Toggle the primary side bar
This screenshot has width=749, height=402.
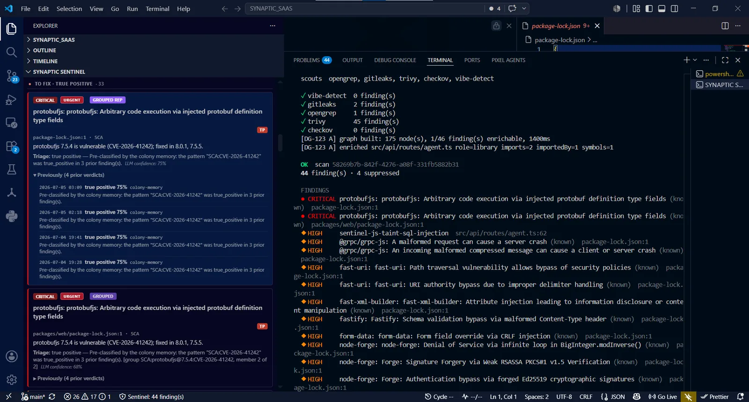(x=649, y=8)
